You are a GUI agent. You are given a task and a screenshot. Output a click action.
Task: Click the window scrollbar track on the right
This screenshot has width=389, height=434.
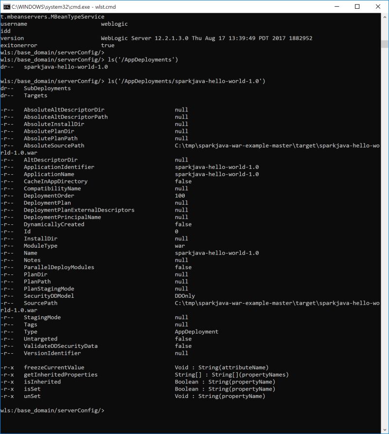(x=385, y=219)
